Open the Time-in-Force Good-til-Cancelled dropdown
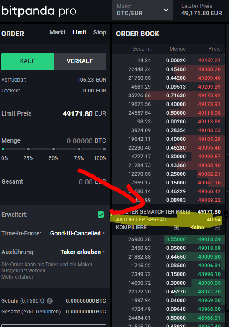The height and width of the screenshot is (327, 229). coord(77,233)
